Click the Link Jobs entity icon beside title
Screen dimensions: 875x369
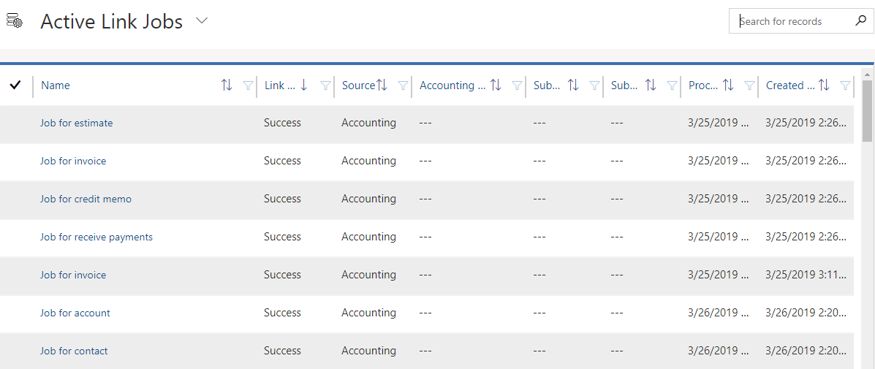(14, 21)
